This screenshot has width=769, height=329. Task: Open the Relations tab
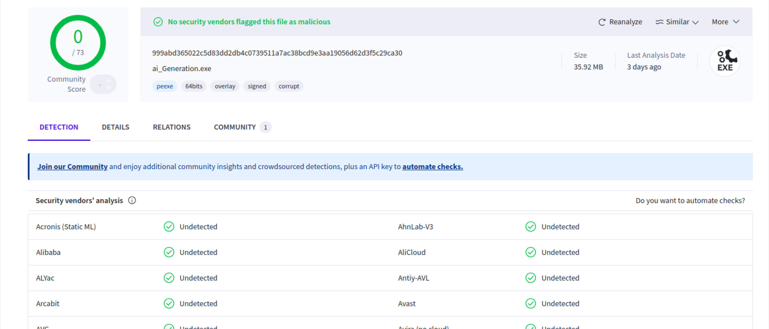point(172,127)
